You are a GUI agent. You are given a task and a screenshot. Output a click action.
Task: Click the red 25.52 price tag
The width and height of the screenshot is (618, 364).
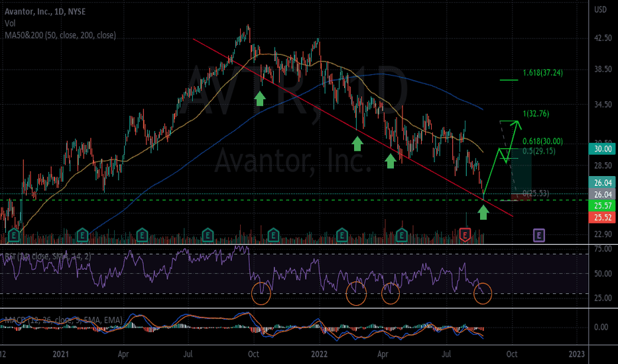tap(602, 217)
